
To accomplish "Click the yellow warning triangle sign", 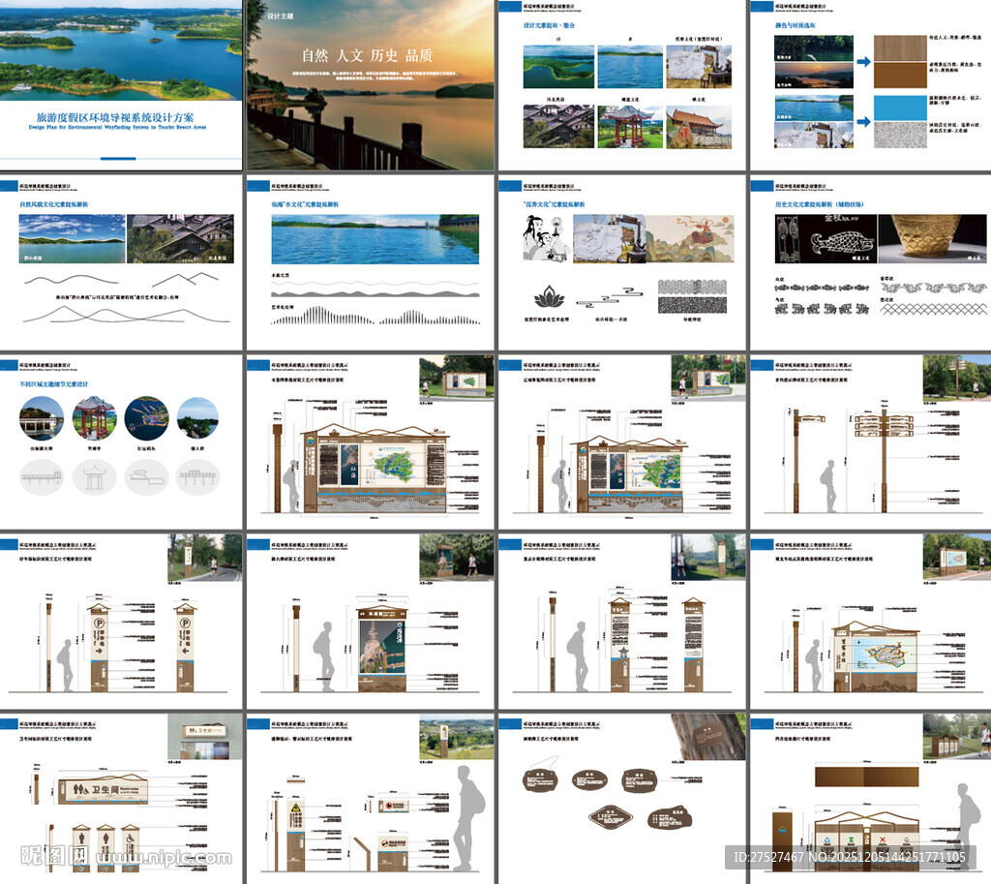I will tap(295, 808).
